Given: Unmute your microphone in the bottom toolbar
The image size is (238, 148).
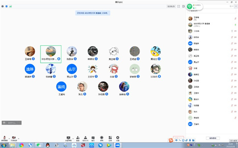Looking at the screenshot, I should pos(4,139).
